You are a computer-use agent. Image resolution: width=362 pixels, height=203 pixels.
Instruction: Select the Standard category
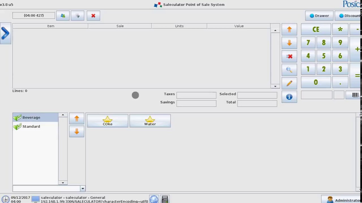pos(35,126)
